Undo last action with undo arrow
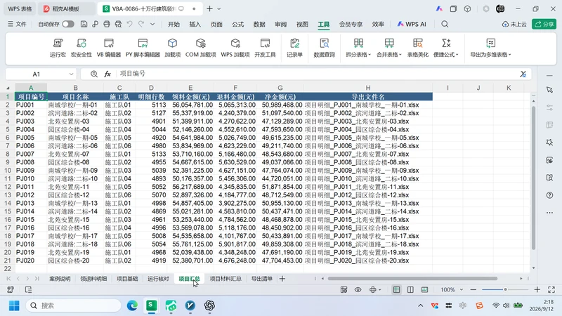The image size is (562, 316). point(130,24)
